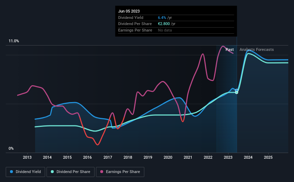This screenshot has width=294, height=182.
Task: Click the 2017 x-axis label
Action: coord(108,157)
